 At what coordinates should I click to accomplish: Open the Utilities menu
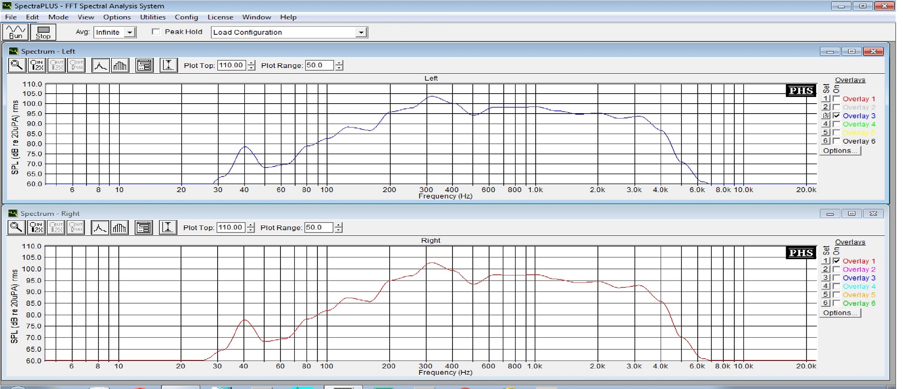(x=153, y=17)
